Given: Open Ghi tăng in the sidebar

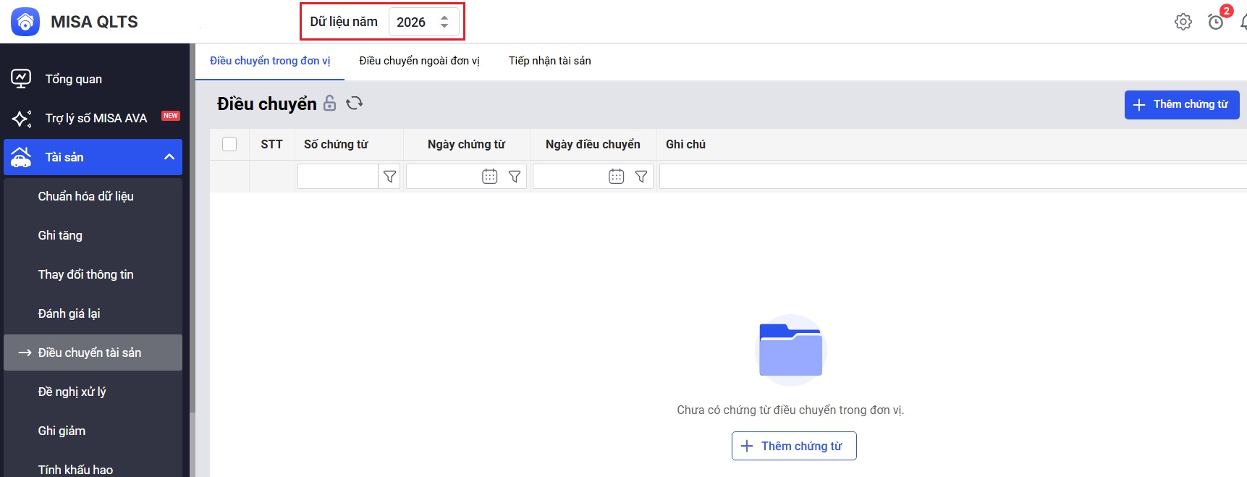Looking at the screenshot, I should (60, 235).
